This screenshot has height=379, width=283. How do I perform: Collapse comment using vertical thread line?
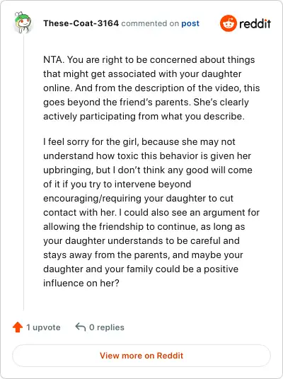pyautogui.click(x=24, y=172)
